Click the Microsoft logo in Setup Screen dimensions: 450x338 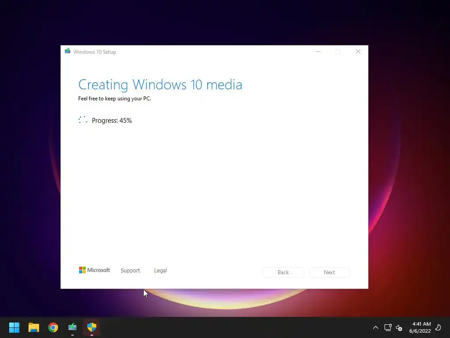tap(94, 270)
